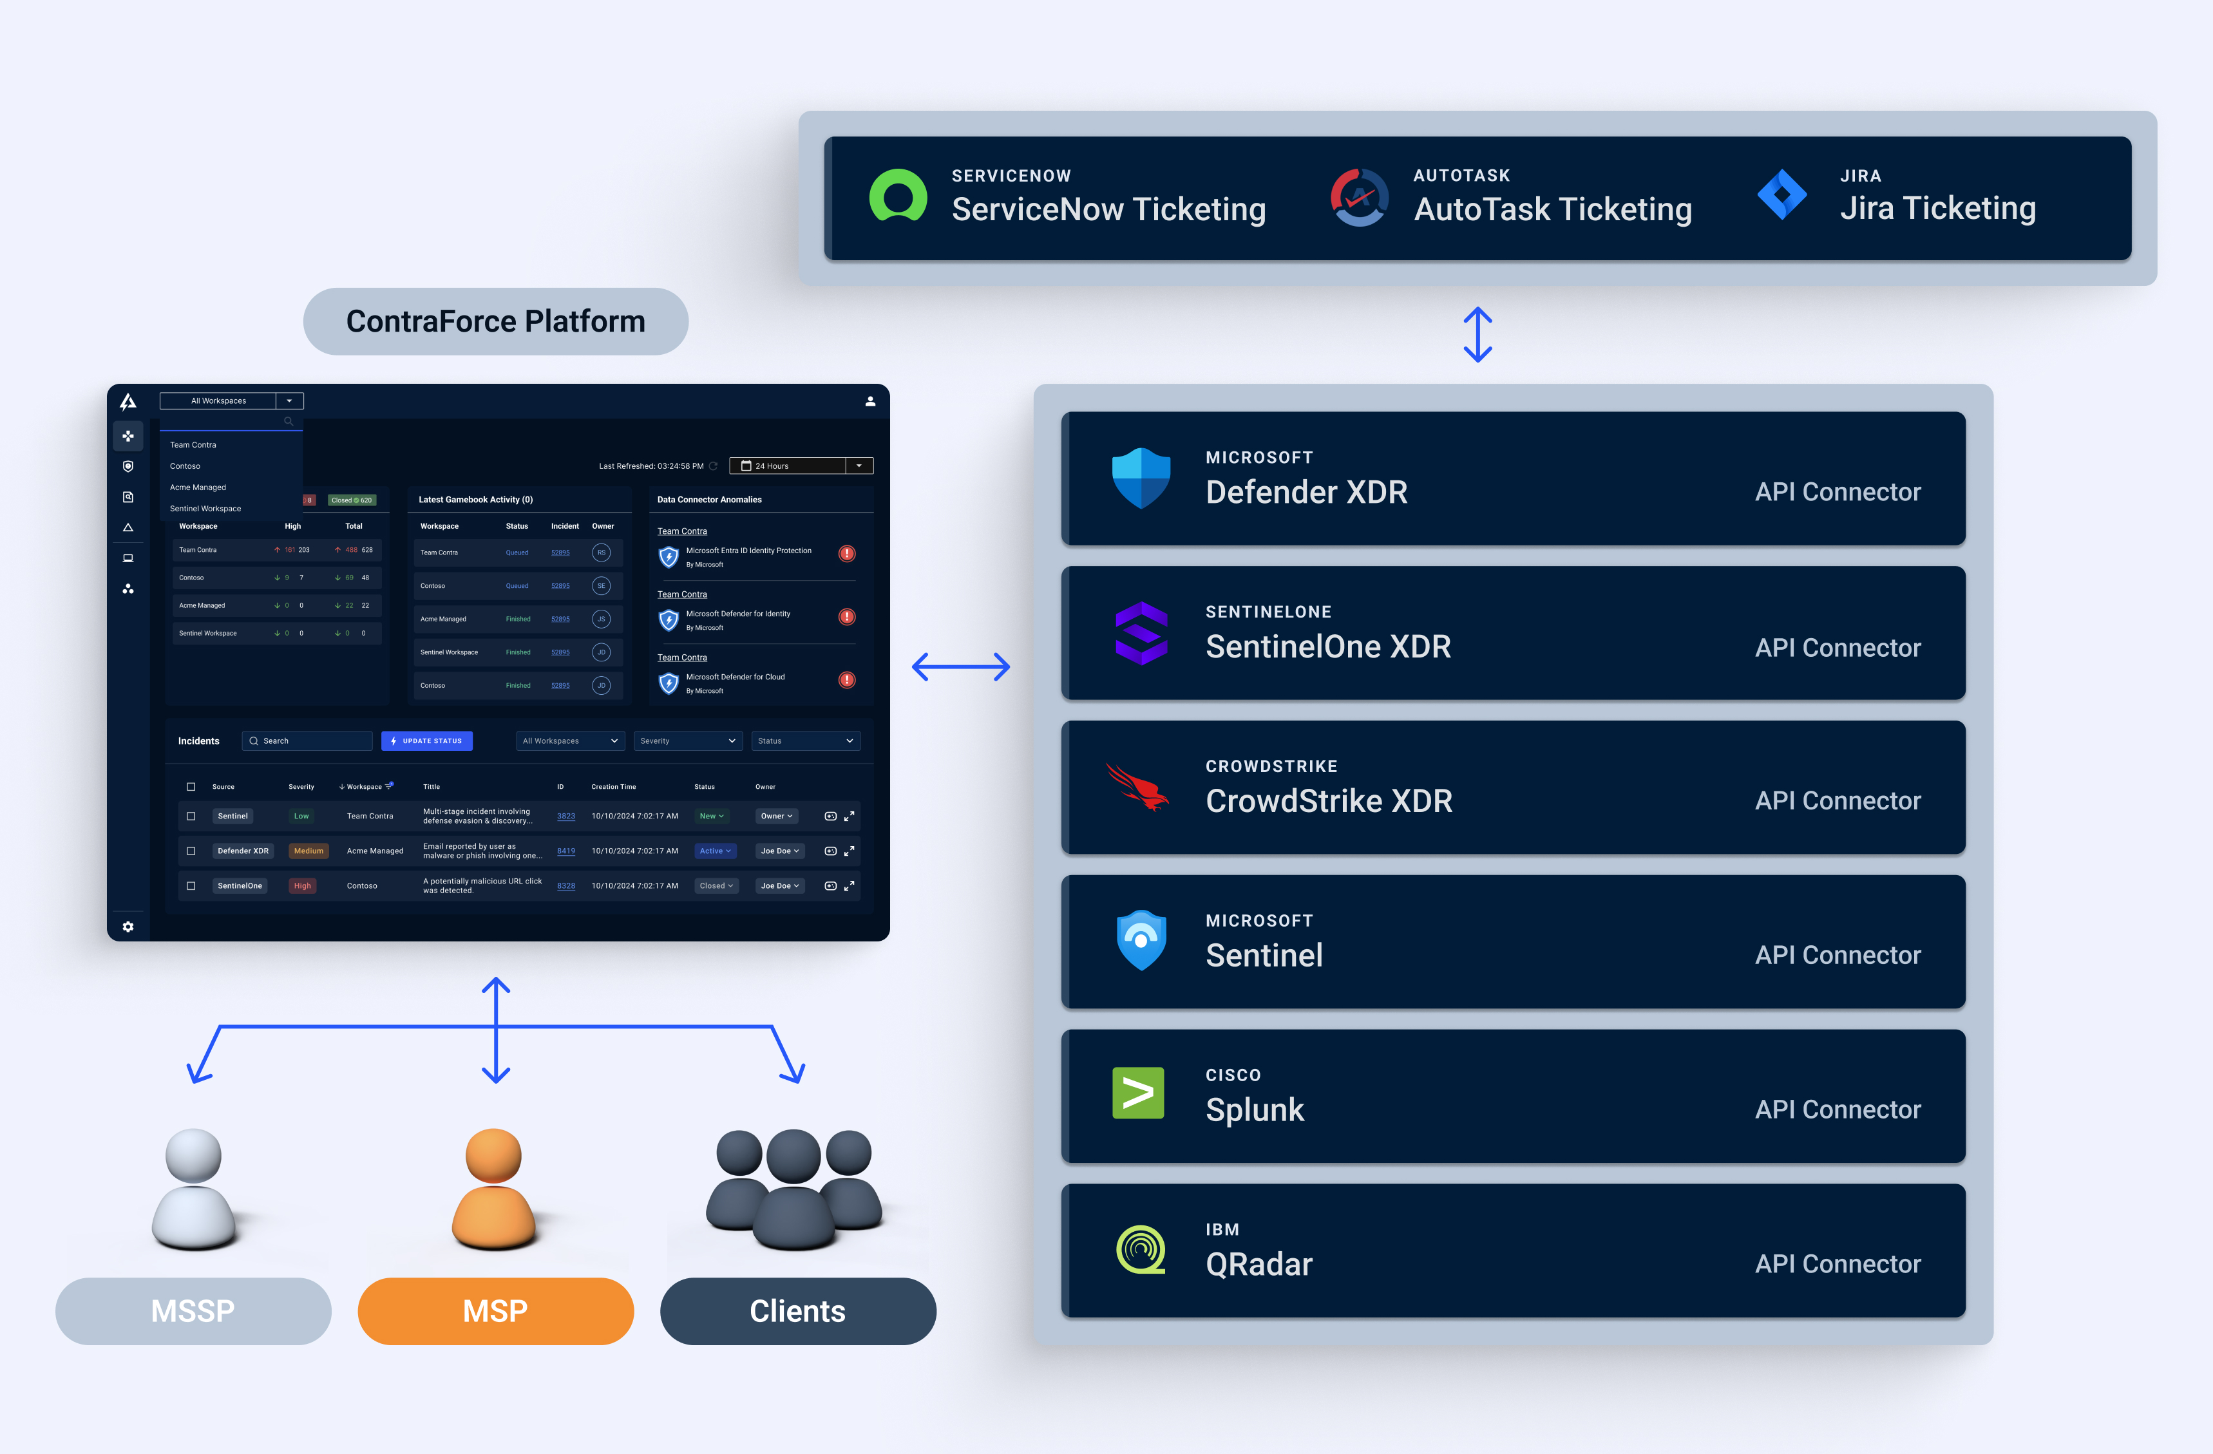The width and height of the screenshot is (2213, 1454).
Task: Open the shield security icon in sidebar
Action: 128,467
